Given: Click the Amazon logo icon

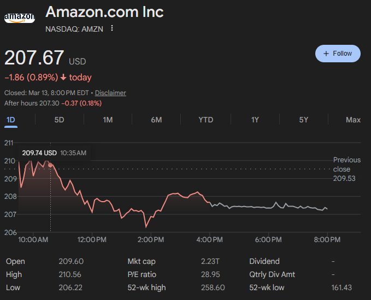Looking at the screenshot, I should point(19,18).
